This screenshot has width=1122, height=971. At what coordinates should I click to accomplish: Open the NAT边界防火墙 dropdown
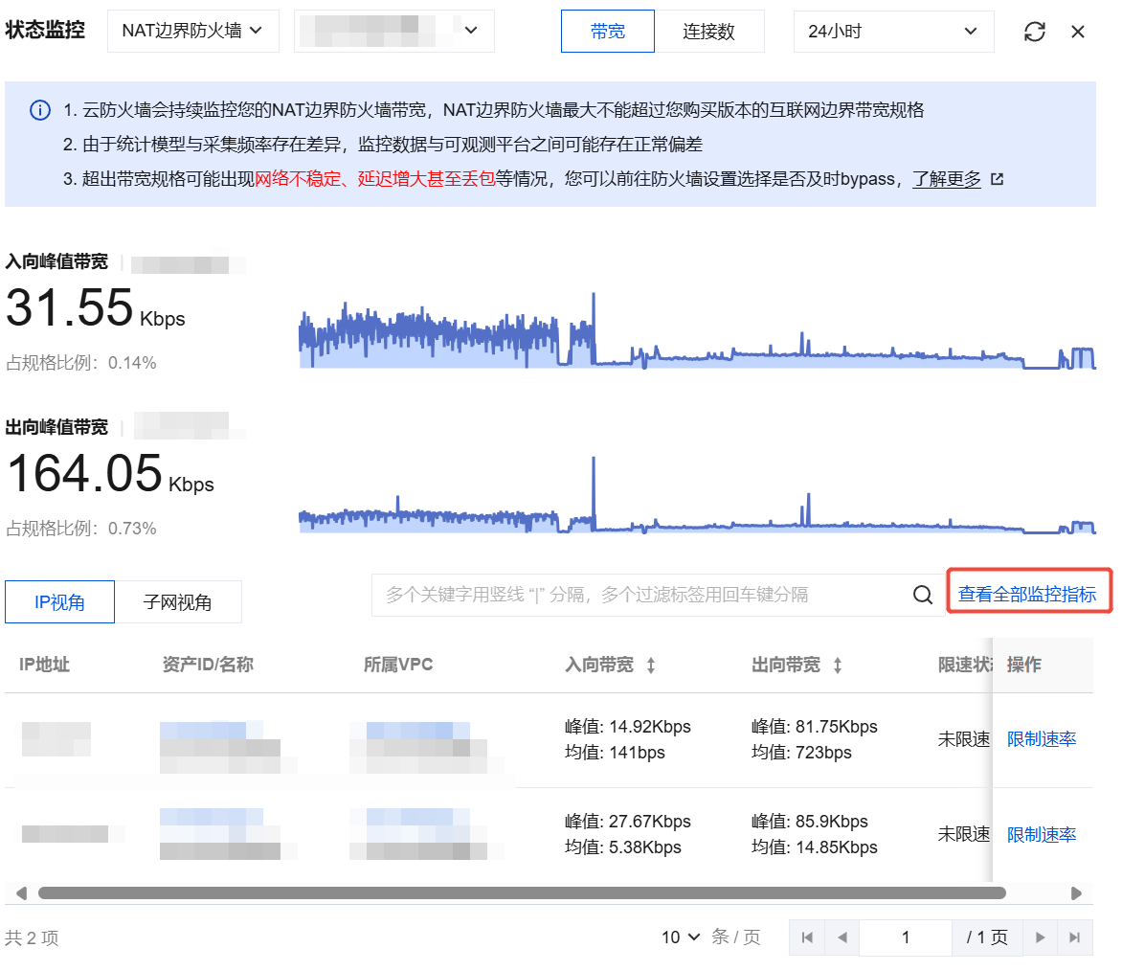click(191, 31)
